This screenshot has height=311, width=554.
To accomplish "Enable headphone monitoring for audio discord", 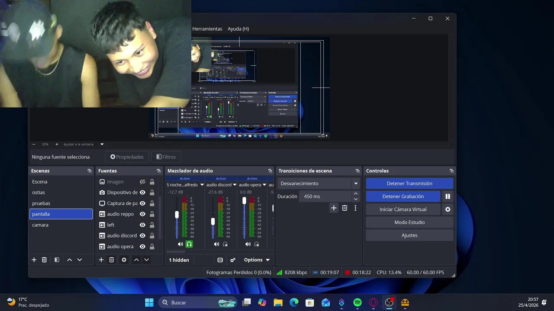I will (x=225, y=244).
